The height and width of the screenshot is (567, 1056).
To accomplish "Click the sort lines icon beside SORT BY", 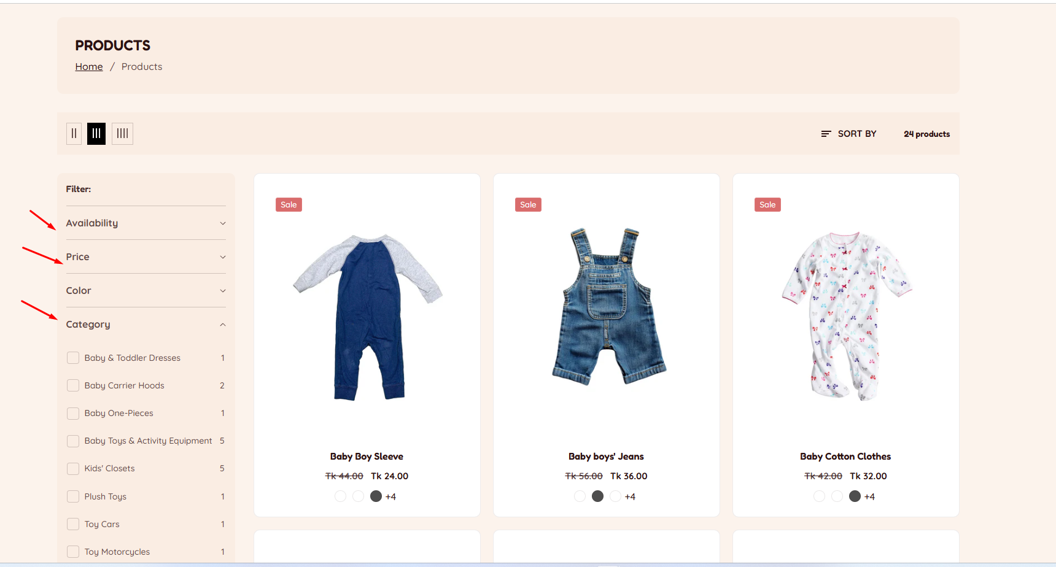I will (826, 134).
